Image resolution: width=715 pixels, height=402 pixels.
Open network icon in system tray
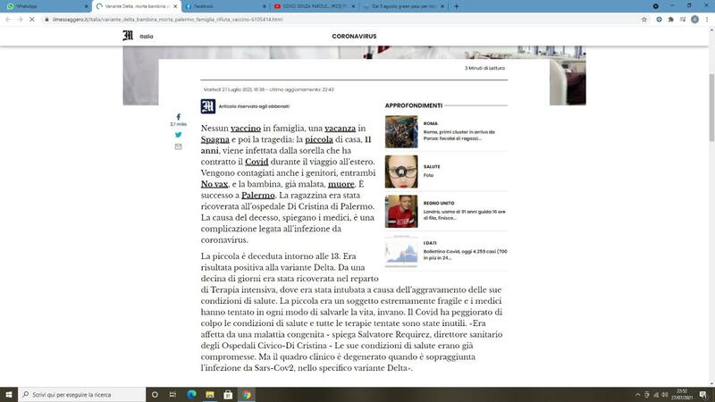[656, 395]
